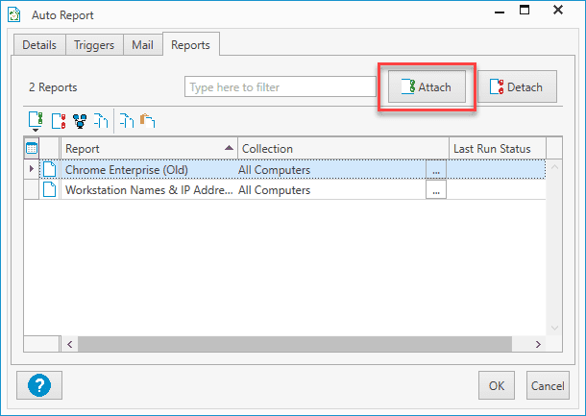The image size is (586, 416).
Task: Click the blue question mark help button
Action: point(39,385)
